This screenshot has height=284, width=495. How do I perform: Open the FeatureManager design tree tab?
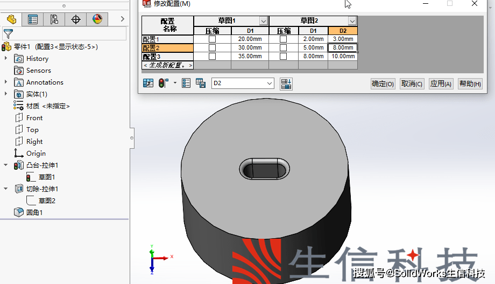[x=11, y=19]
